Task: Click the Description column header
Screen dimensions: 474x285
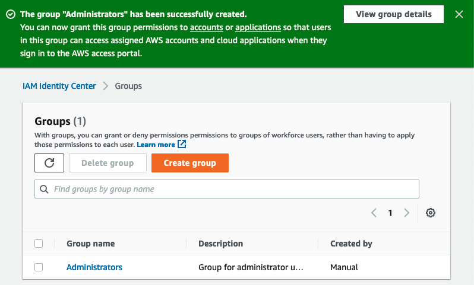Action: click(221, 244)
